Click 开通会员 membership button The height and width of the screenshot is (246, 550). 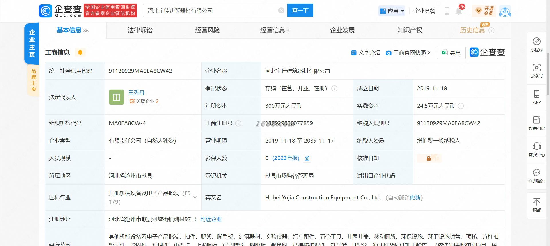484,11
